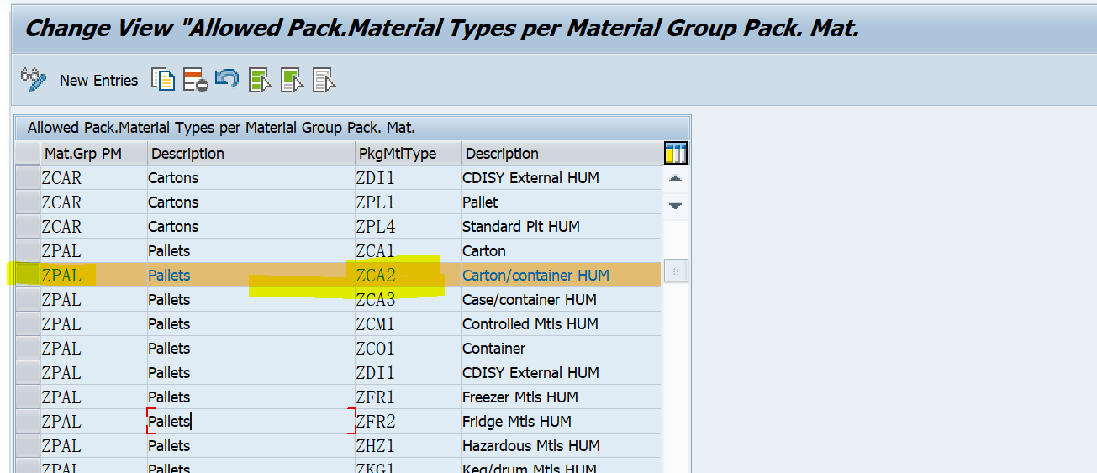Image resolution: width=1097 pixels, height=473 pixels.
Task: Click ZDI1 cell in the ZCAR row
Action: click(x=408, y=178)
